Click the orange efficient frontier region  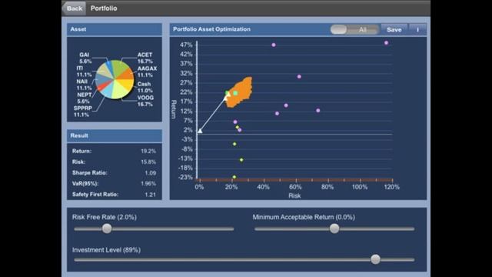[240, 92]
